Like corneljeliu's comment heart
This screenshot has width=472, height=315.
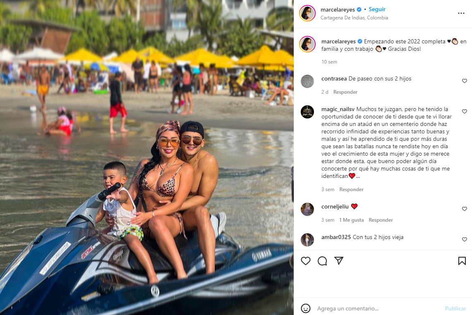(465, 209)
